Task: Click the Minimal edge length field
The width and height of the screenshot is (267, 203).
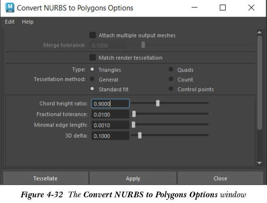Action: point(110,125)
